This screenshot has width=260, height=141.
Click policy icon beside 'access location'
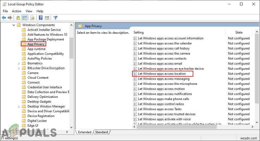point(135,74)
